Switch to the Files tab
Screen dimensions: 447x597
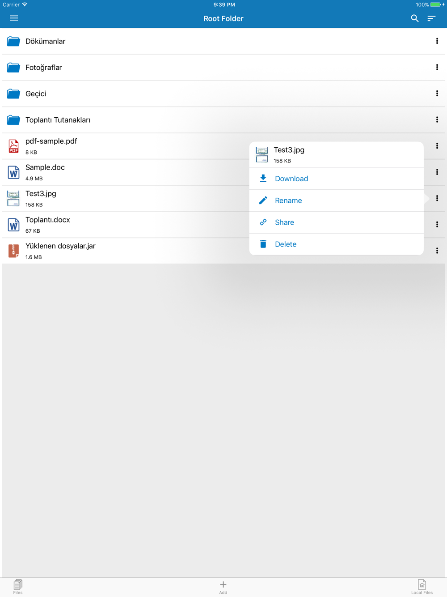pyautogui.click(x=18, y=587)
